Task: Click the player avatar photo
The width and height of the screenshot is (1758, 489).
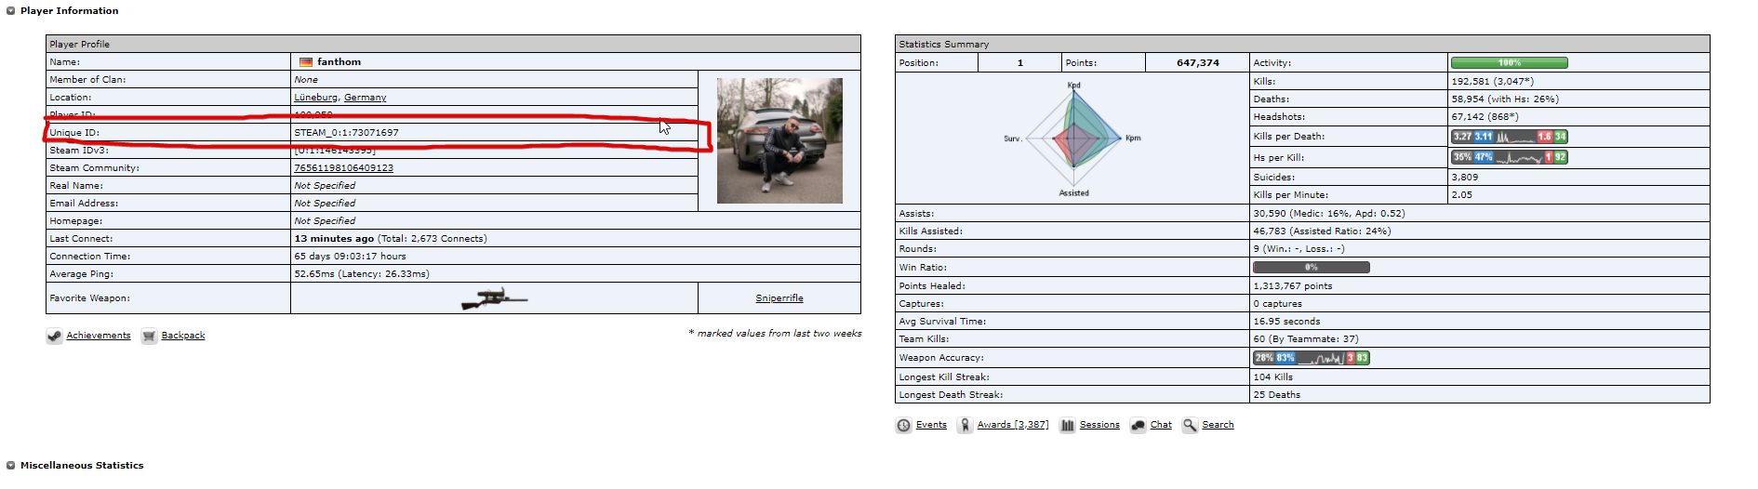Action: [x=779, y=140]
